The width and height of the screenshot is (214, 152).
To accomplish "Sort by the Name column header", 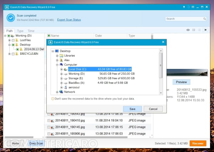I will point(55,36).
